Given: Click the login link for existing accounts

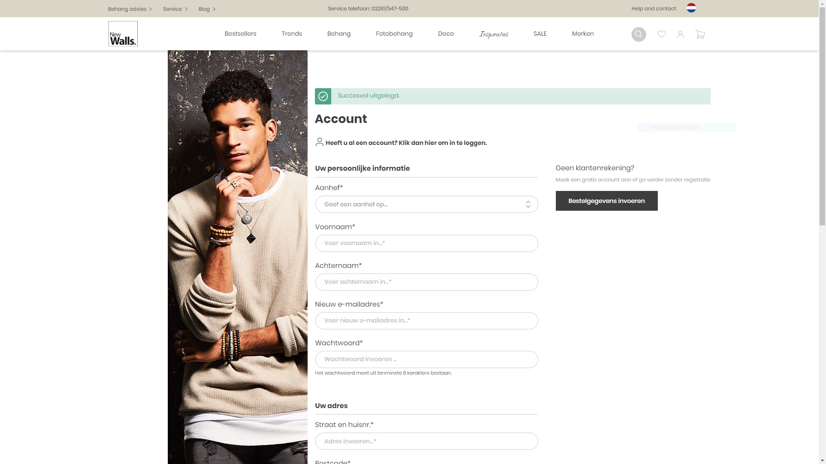Looking at the screenshot, I should click(x=406, y=143).
